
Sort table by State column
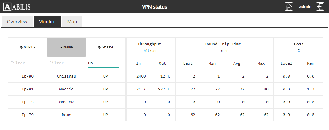[x=105, y=47]
